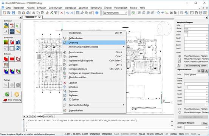Click the Undo arrow icon
209x136 pixels.
pyautogui.click(x=67, y=13)
